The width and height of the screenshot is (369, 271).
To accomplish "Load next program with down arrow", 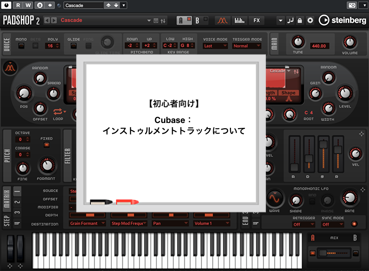I will click(x=116, y=5).
